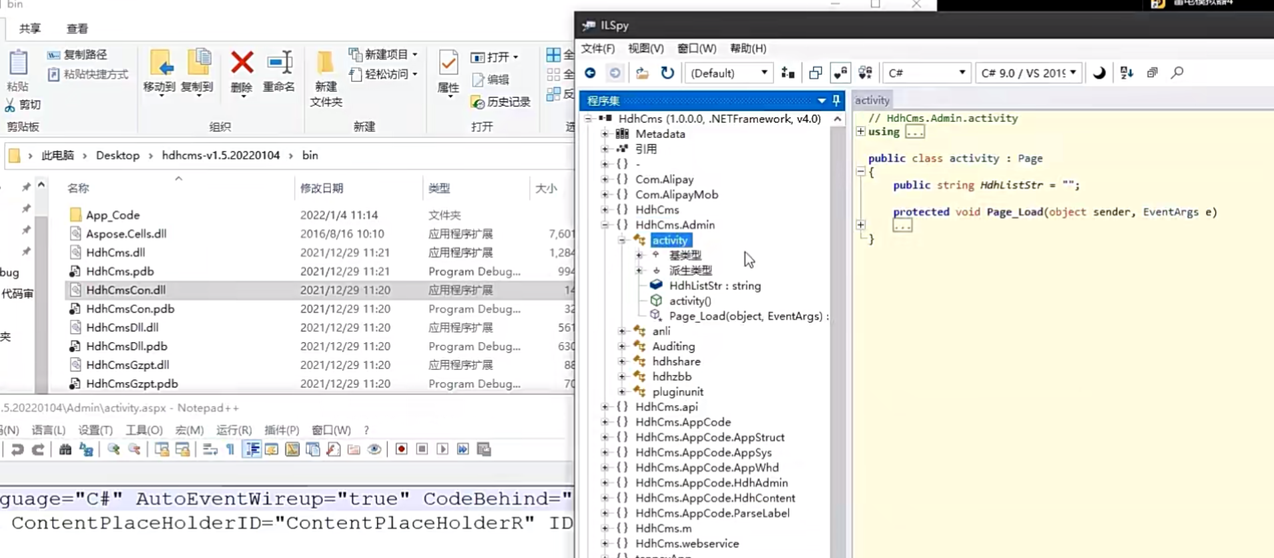This screenshot has width=1274, height=558.
Task: Click the ILSpy collapse all tree nodes icon
Action: 1152,73
